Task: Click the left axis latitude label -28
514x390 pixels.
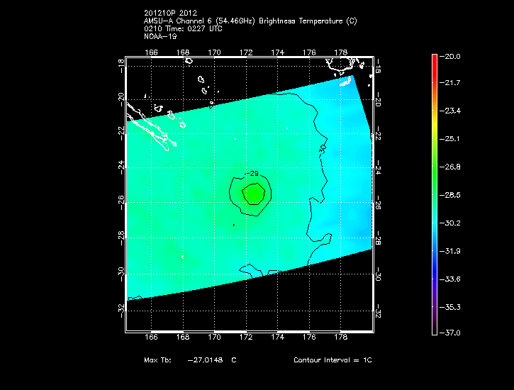Action: (121, 238)
